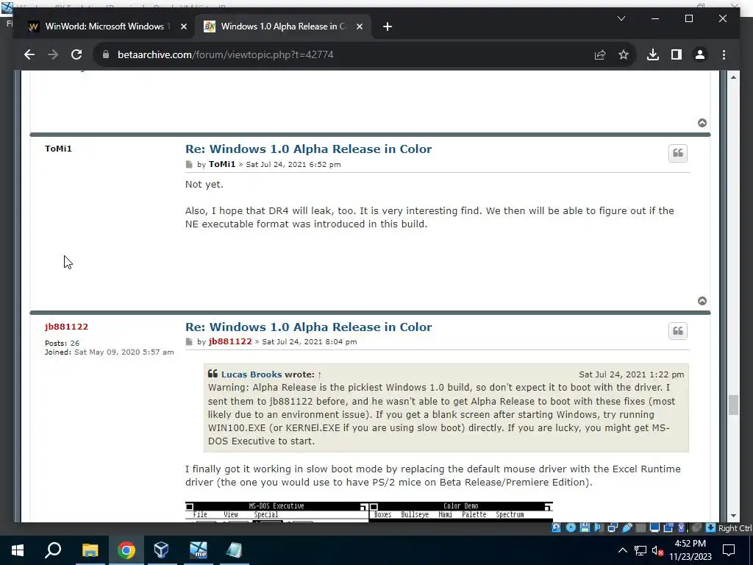Open a new browser tab
Viewport: 753px width, 565px height.
(x=388, y=26)
